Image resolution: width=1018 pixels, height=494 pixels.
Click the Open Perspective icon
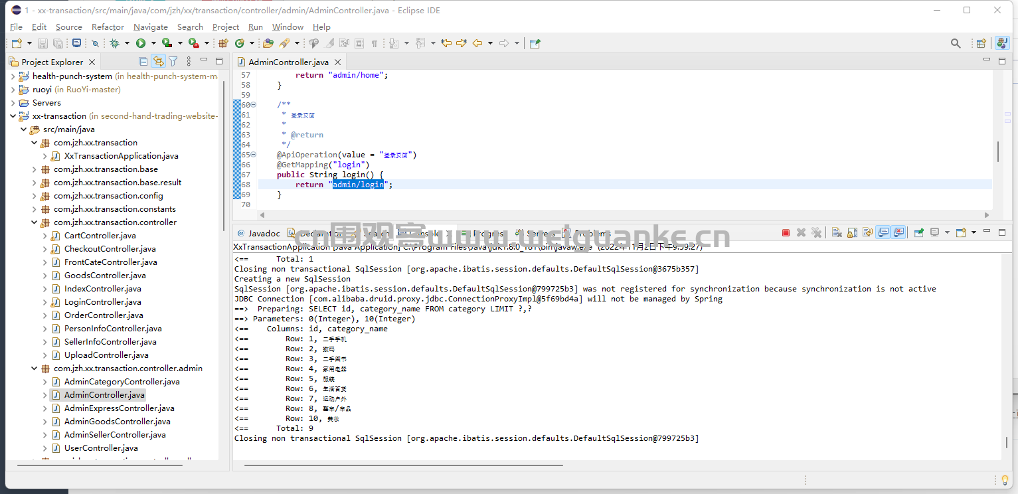click(981, 43)
